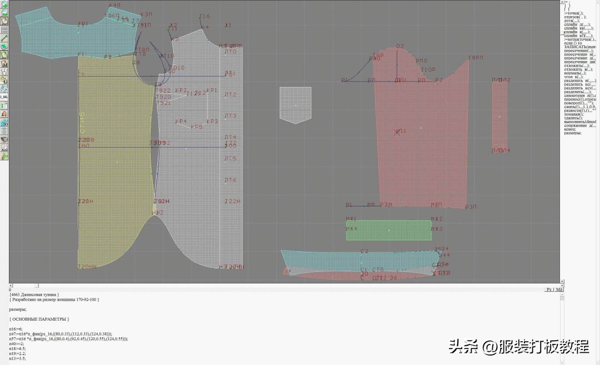600x365 pixels.
Task: Select the notebook icon in the left toolbar
Action: click(x=4, y=54)
